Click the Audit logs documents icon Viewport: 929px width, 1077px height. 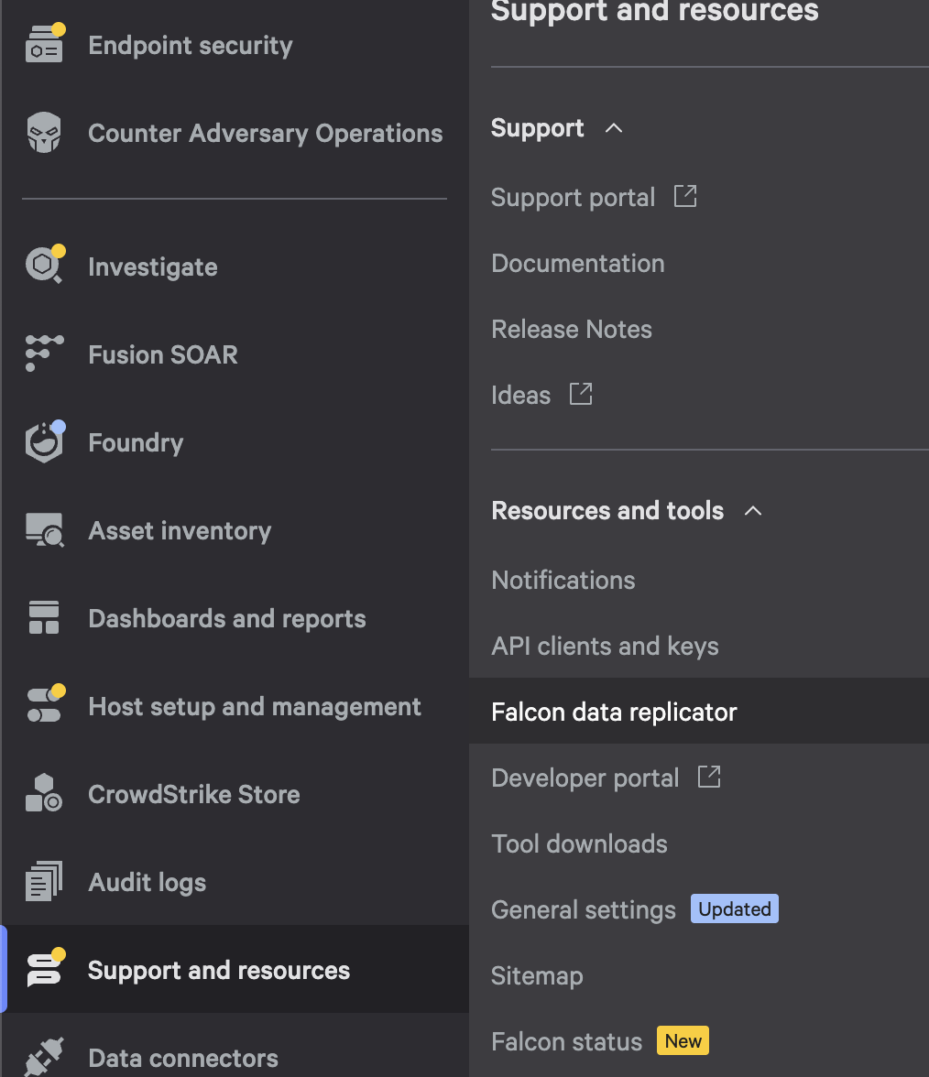coord(44,882)
